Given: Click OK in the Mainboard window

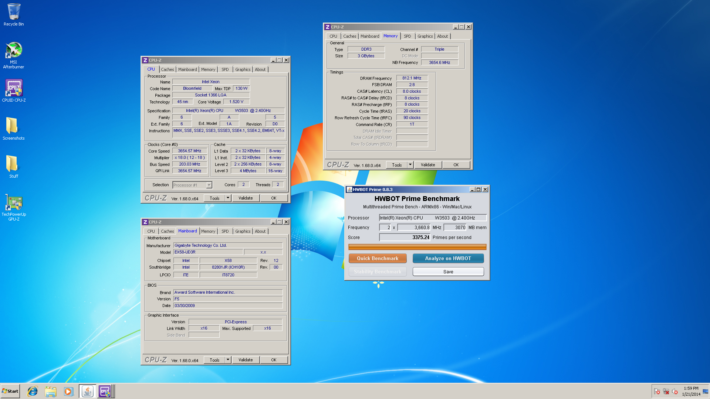Looking at the screenshot, I should pos(274,360).
